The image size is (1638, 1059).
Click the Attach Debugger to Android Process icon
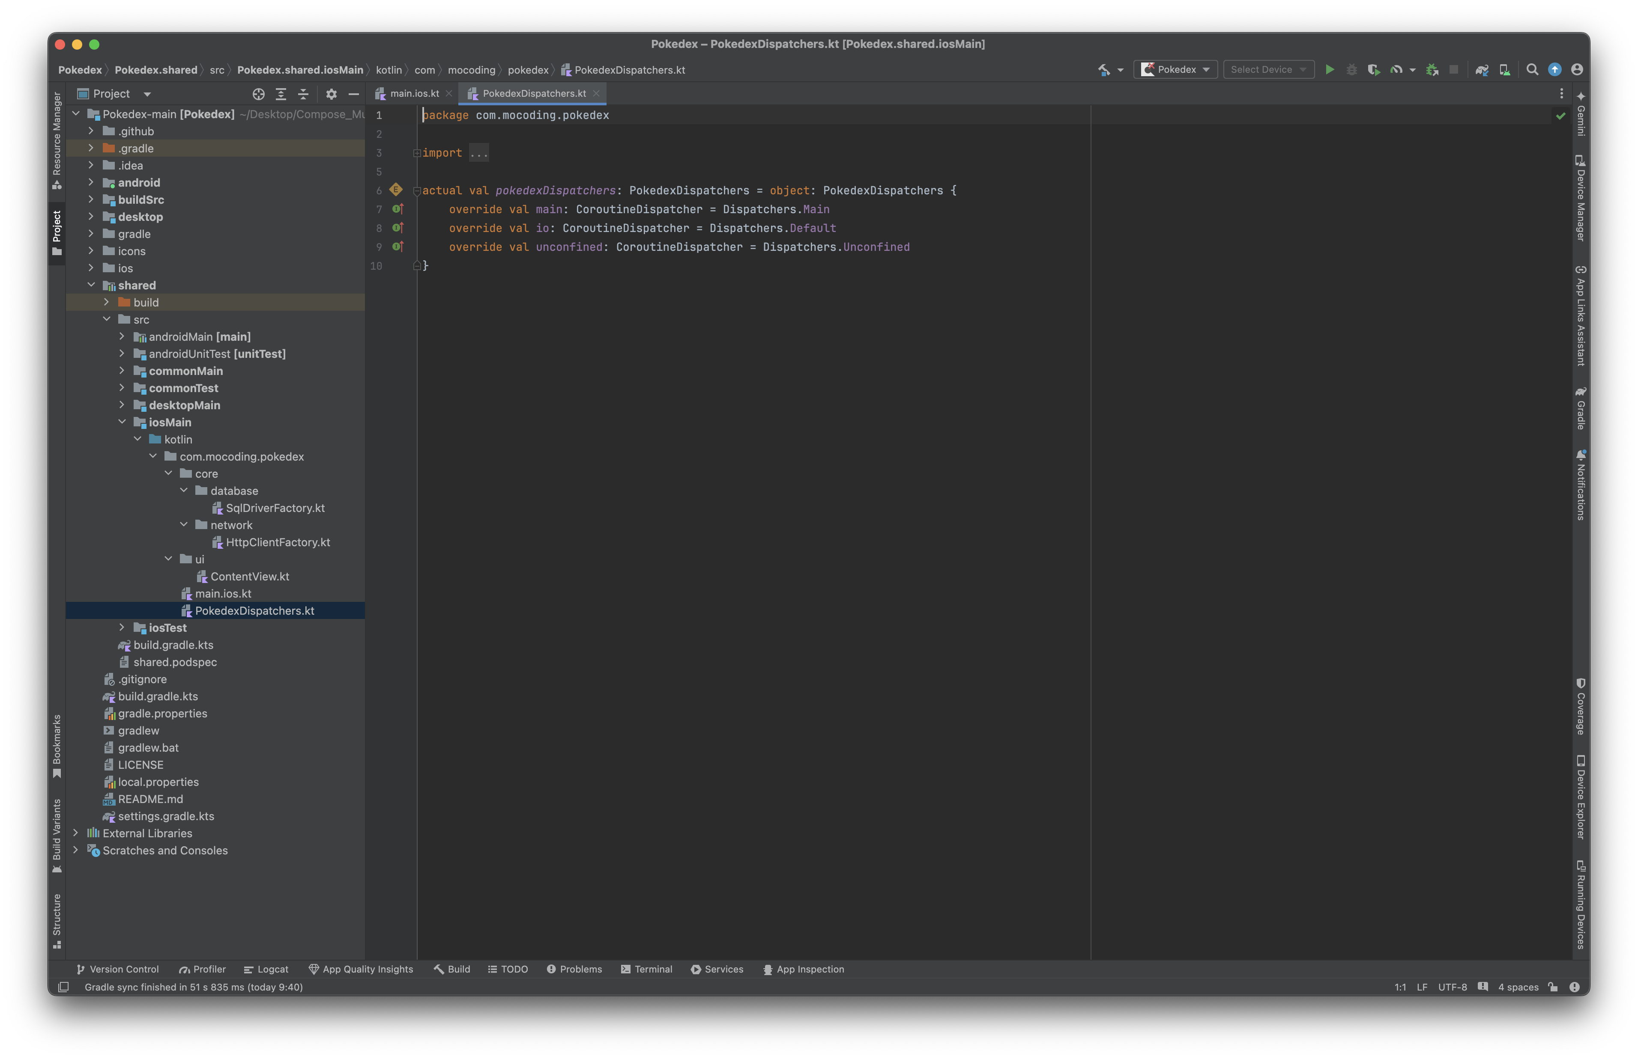click(1432, 69)
